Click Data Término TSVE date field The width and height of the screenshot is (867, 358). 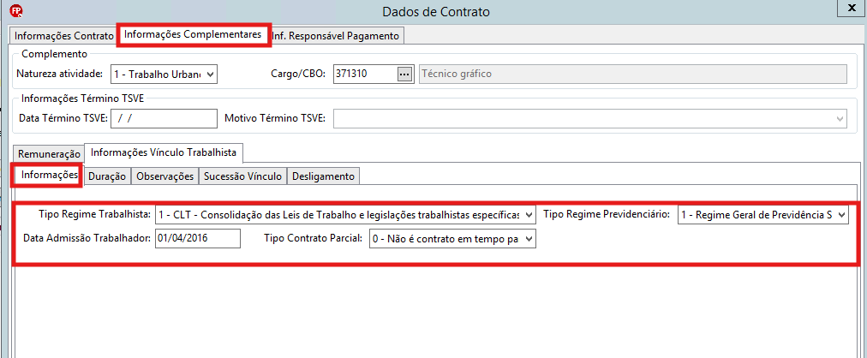[164, 119]
